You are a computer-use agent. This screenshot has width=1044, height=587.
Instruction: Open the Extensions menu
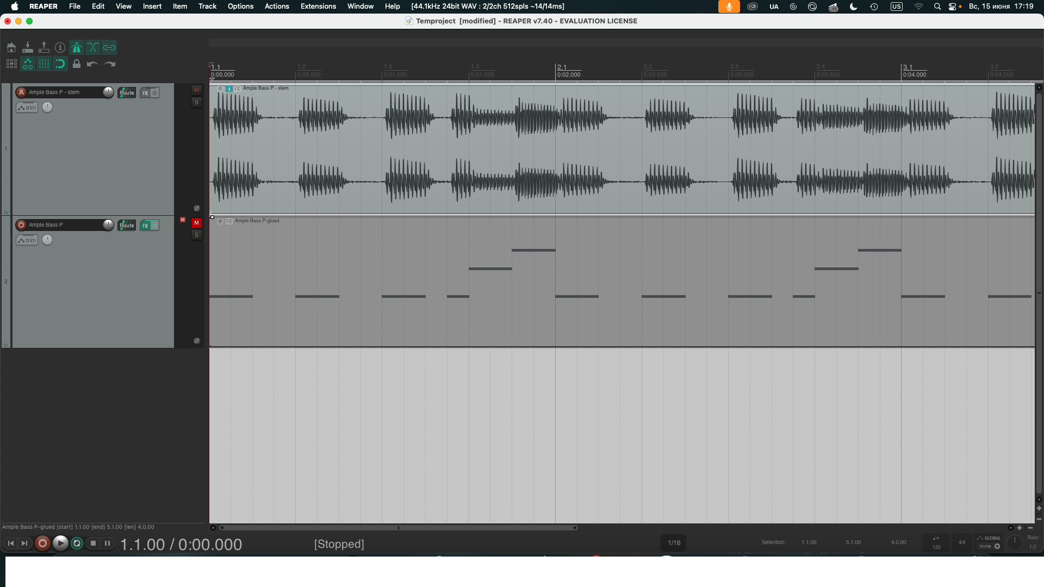coord(318,6)
